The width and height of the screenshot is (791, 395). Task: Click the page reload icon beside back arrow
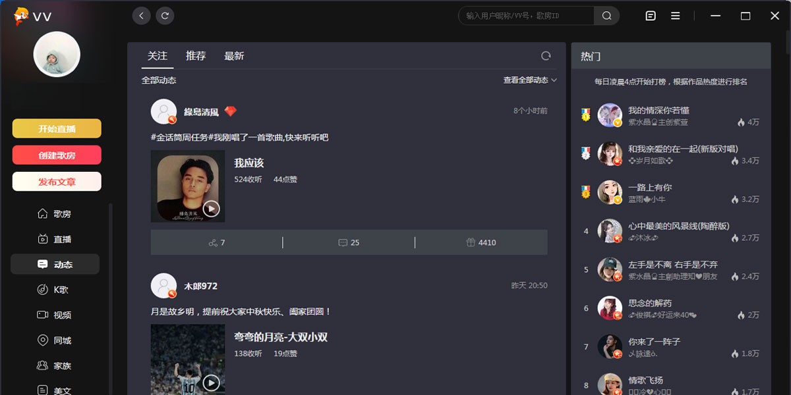click(x=165, y=16)
